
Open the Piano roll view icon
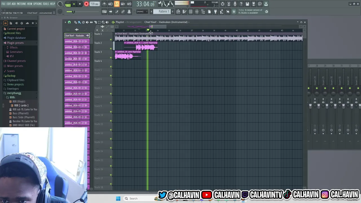pos(184,12)
